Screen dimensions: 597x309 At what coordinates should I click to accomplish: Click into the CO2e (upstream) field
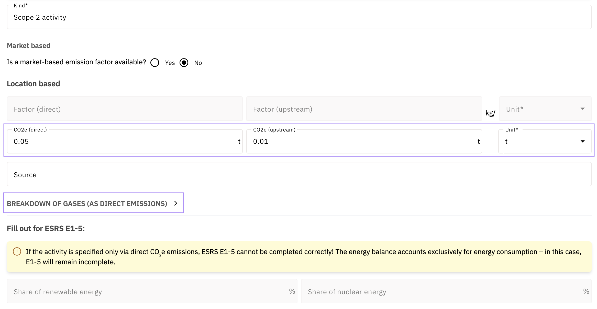pos(361,141)
